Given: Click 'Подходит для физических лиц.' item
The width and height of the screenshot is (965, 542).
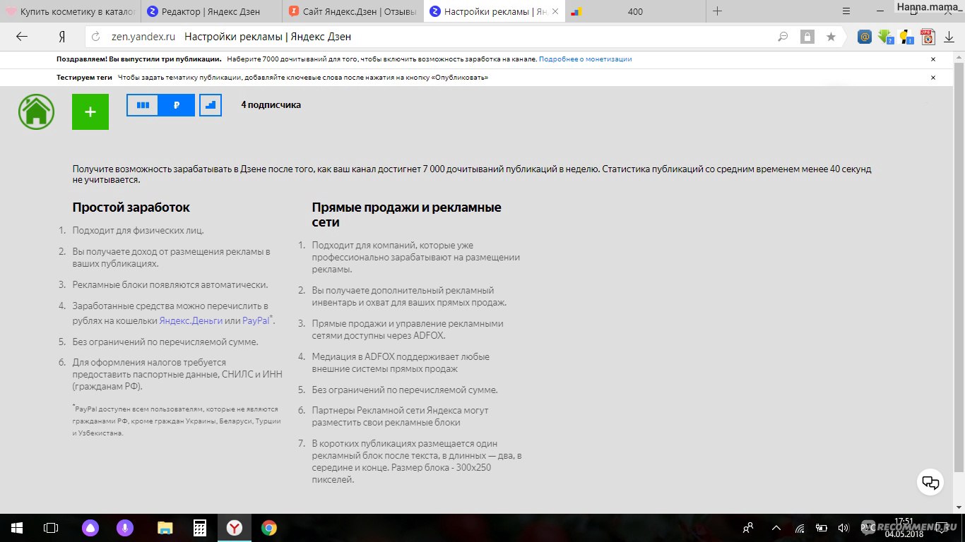Looking at the screenshot, I should tap(138, 230).
